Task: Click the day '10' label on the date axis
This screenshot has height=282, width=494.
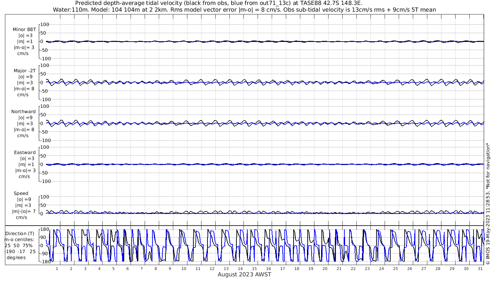Action: (x=183, y=269)
